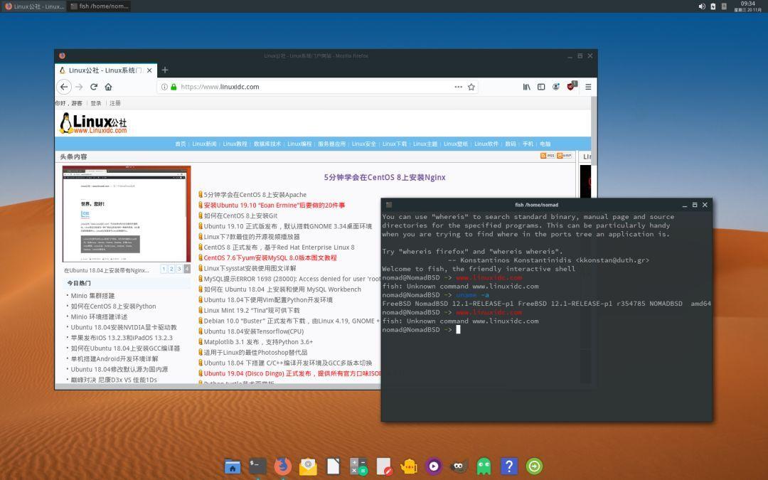Open file manager from the dock
This screenshot has height=480, width=768.
pyautogui.click(x=232, y=466)
